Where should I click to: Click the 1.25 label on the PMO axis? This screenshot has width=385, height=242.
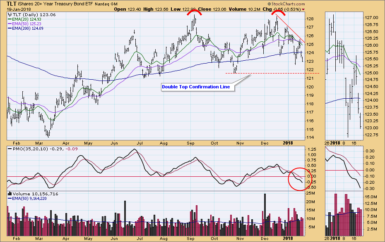pos(312,149)
